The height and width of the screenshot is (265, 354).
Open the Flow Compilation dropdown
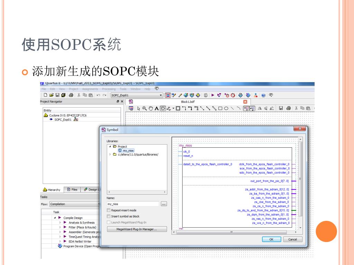click(75, 204)
